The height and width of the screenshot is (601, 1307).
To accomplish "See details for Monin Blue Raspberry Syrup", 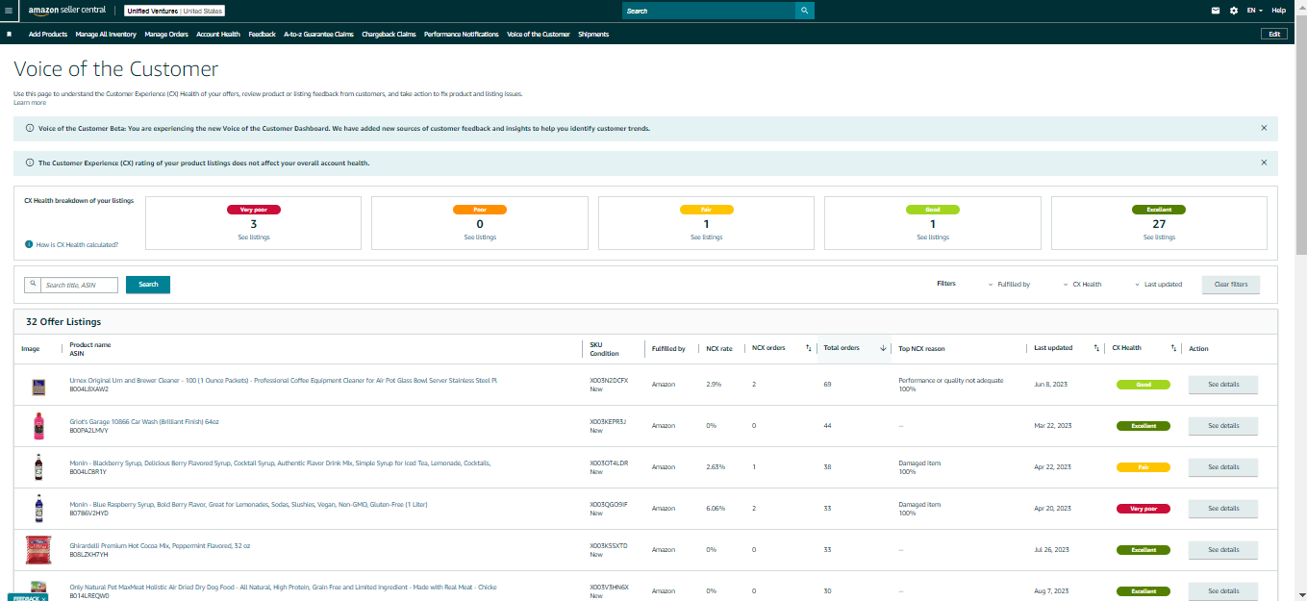I will 1223,509.
